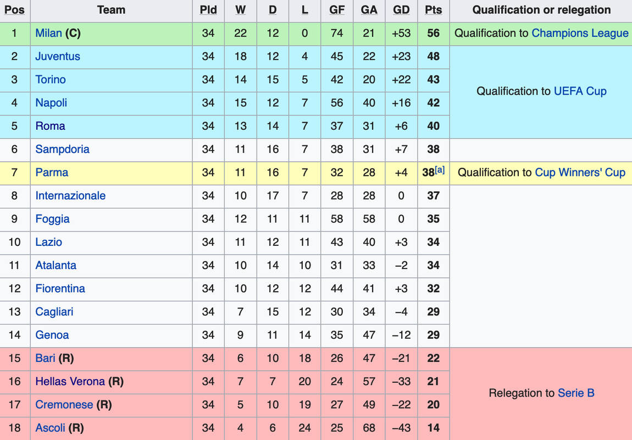Open the Milan team link
Viewport: 632px width, 440px height.
coord(48,33)
